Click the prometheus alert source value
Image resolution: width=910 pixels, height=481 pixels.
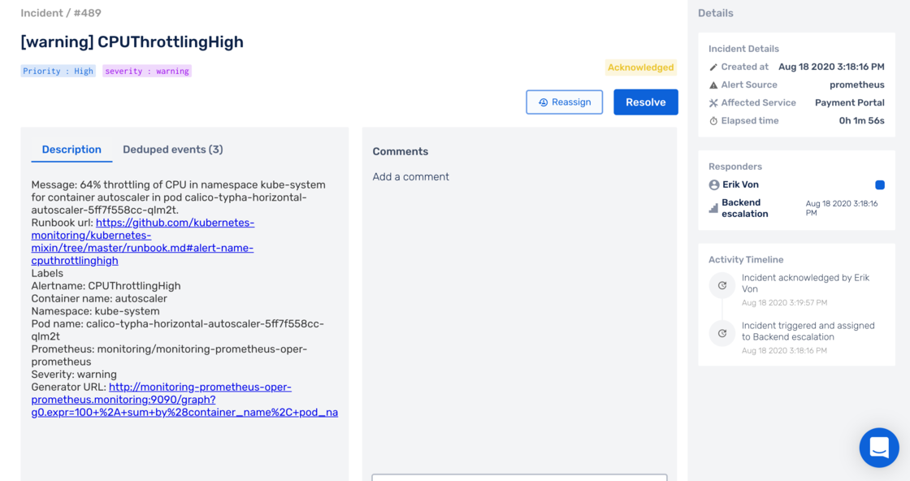coord(856,84)
